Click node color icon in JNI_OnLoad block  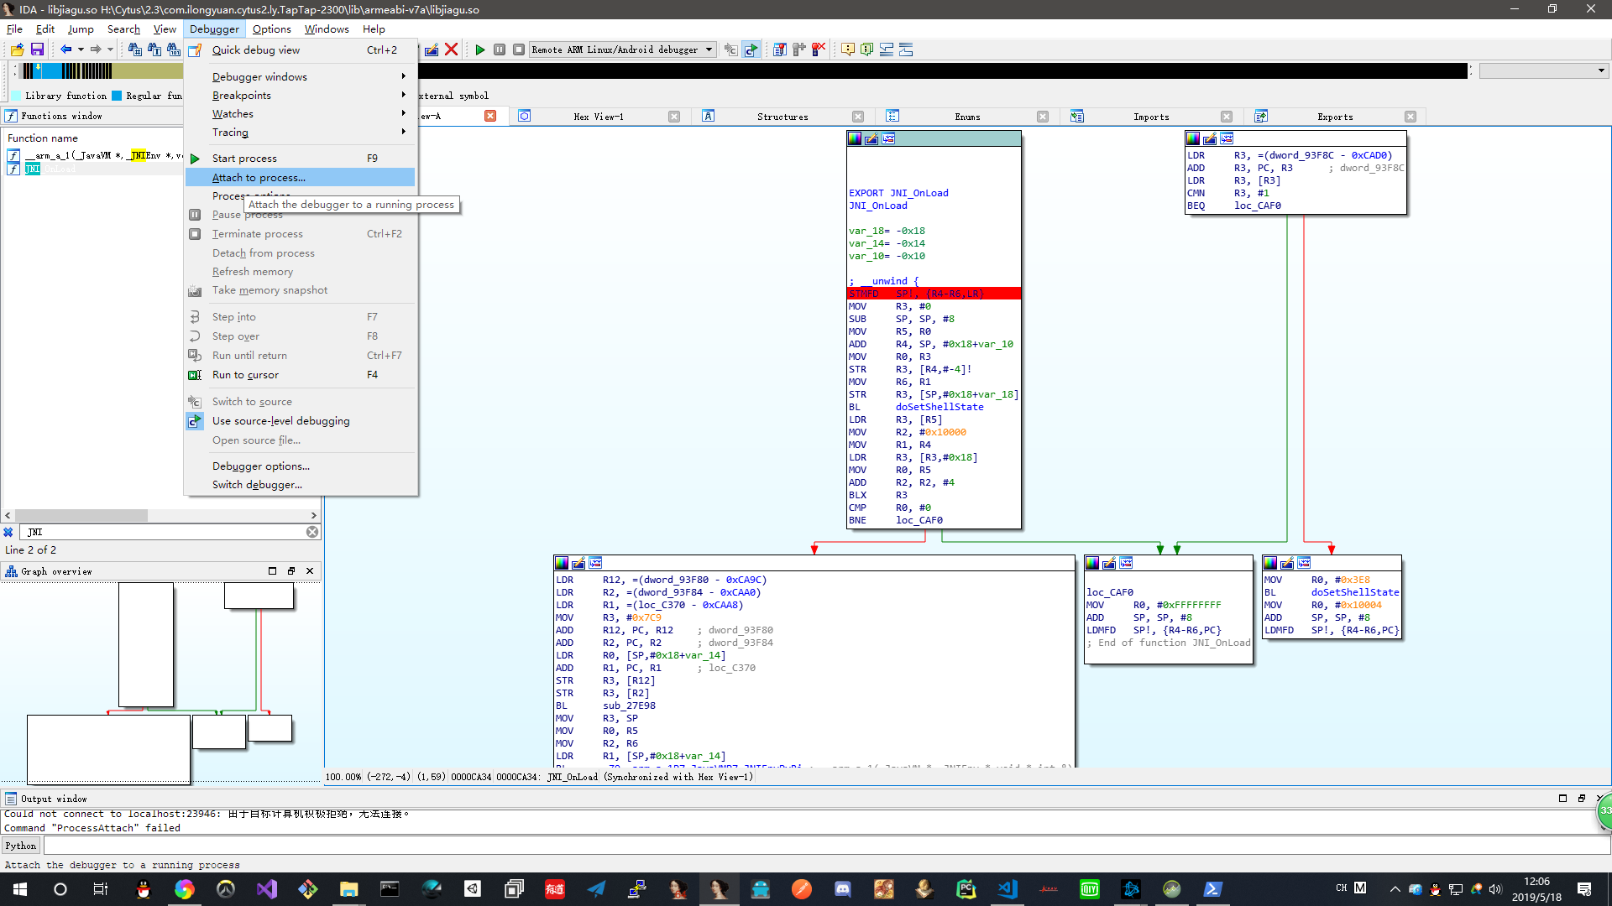tap(855, 139)
